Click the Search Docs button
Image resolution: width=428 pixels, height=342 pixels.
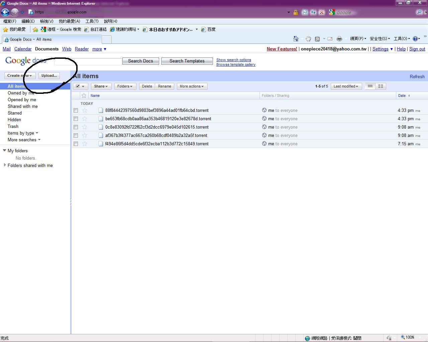[140, 61]
